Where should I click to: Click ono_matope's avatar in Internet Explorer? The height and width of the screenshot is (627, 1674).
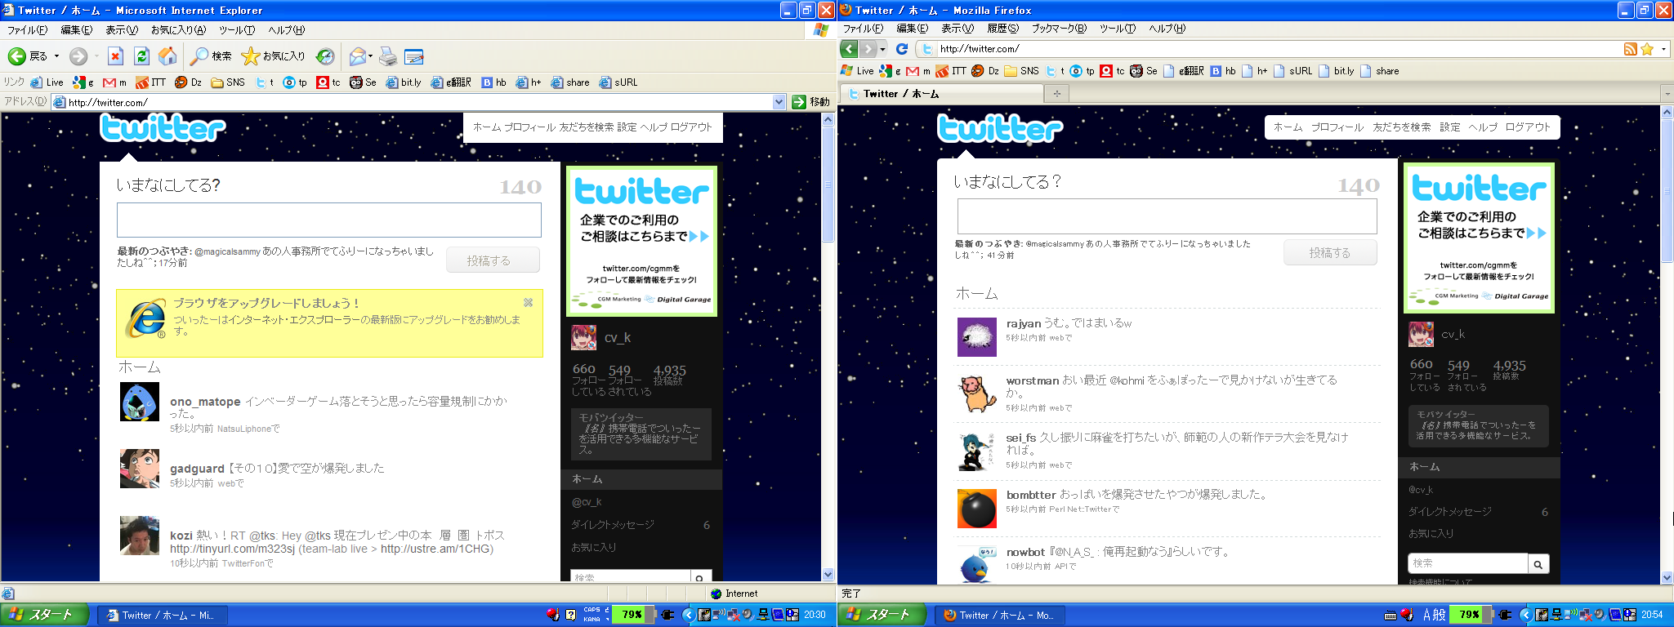click(x=140, y=402)
